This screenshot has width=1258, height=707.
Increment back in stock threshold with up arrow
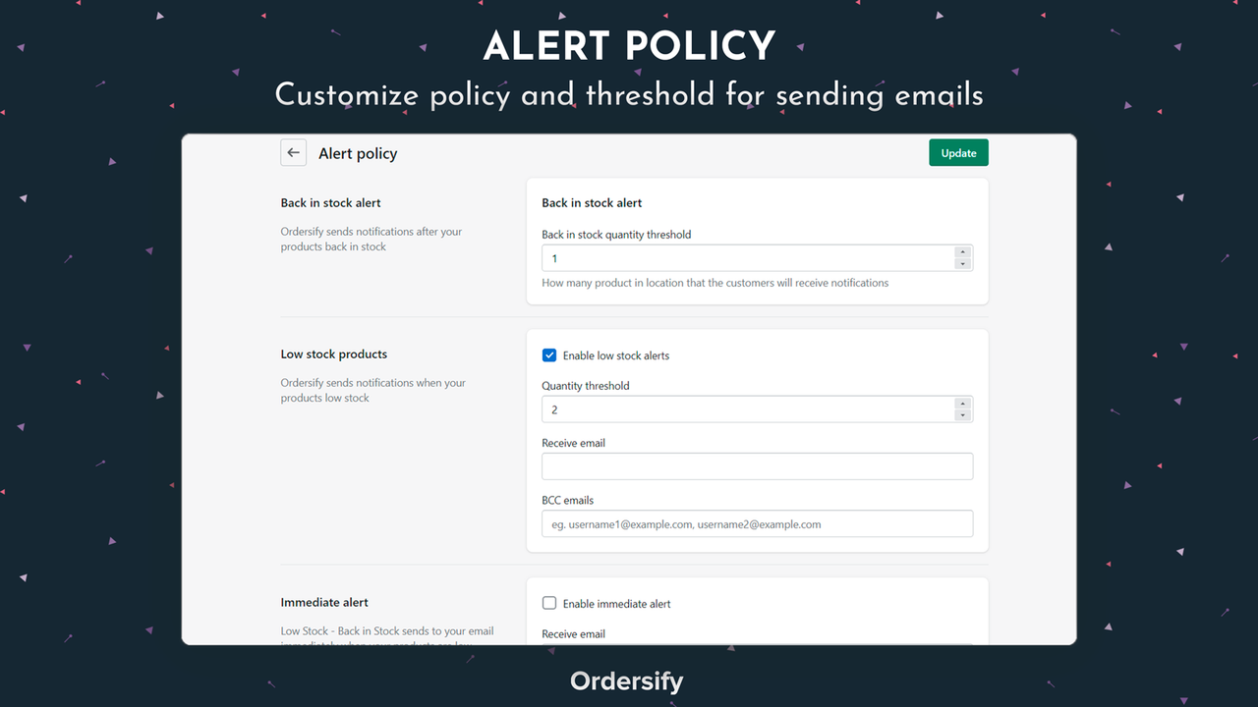click(x=962, y=252)
